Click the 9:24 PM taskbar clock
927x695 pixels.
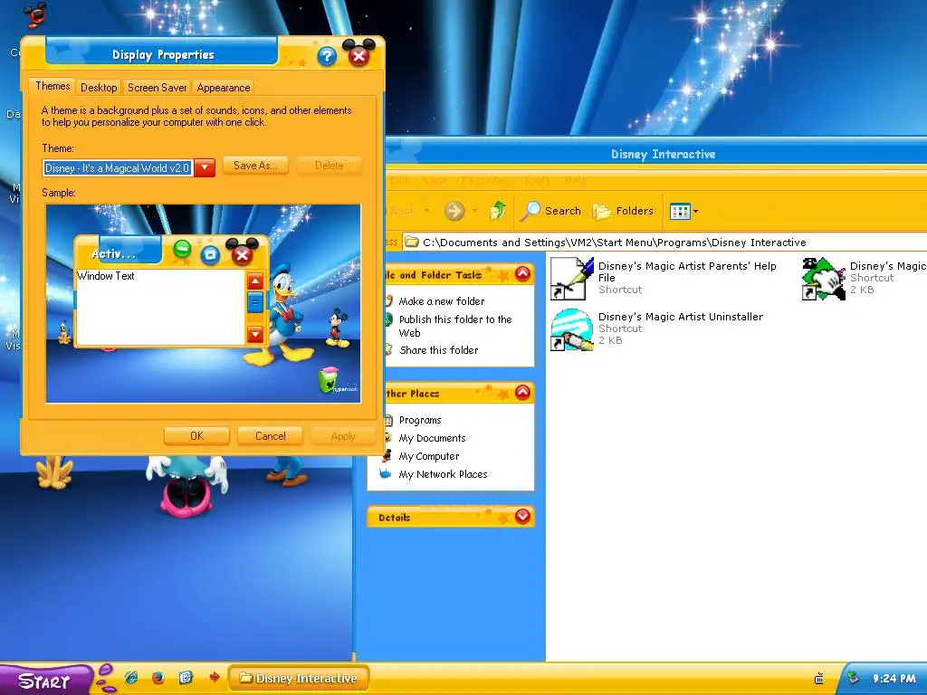pos(894,679)
